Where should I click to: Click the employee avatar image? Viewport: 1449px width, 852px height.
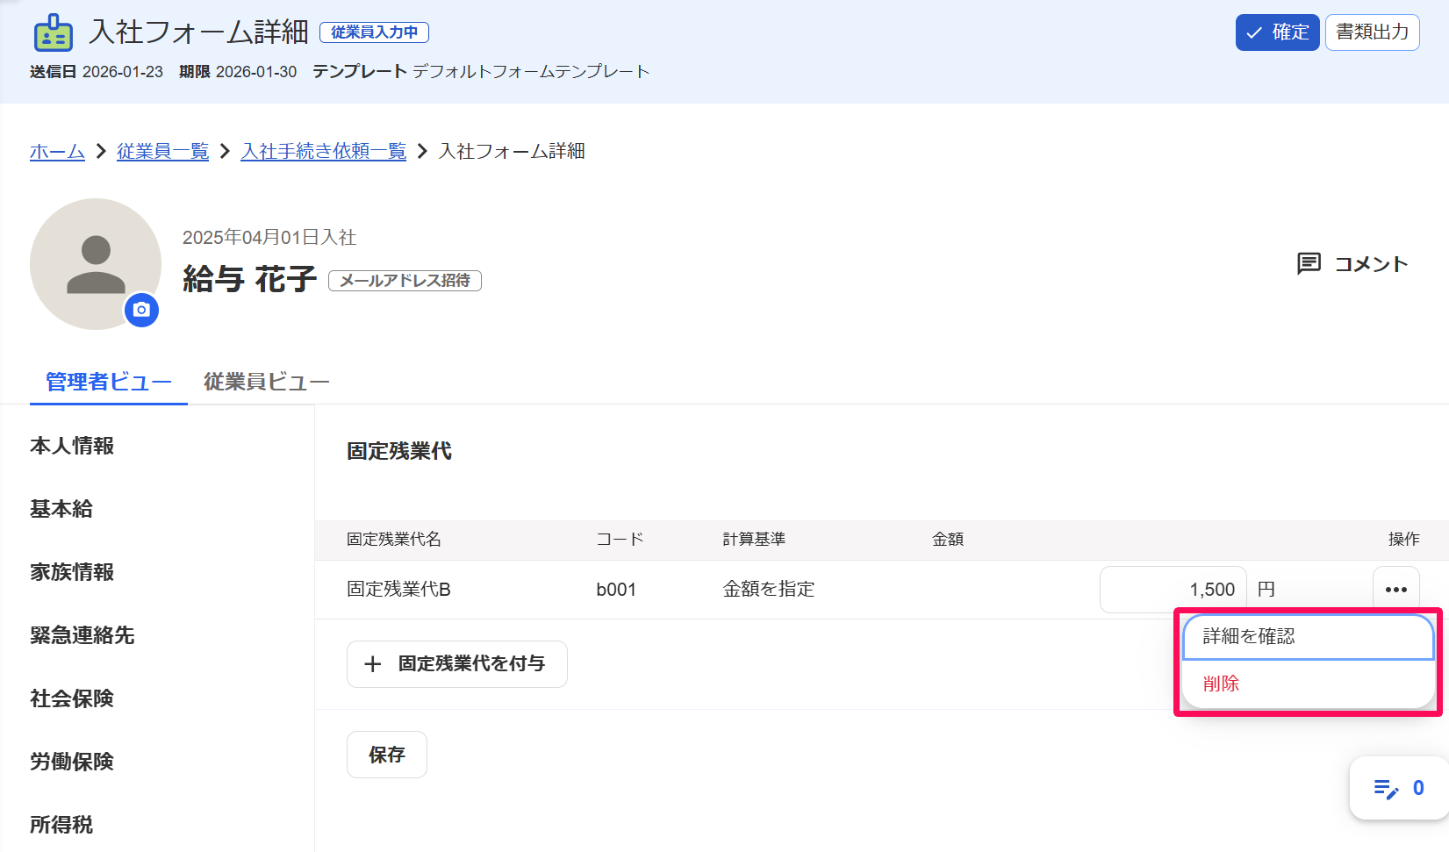96,264
